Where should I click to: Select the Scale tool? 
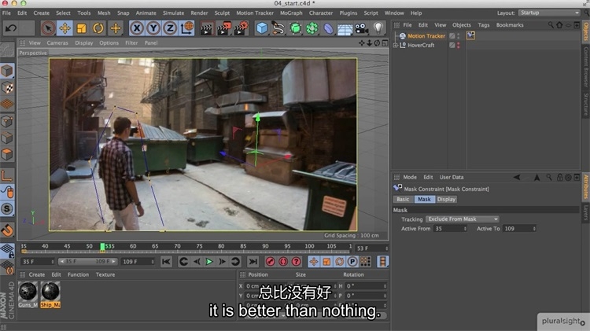point(81,28)
